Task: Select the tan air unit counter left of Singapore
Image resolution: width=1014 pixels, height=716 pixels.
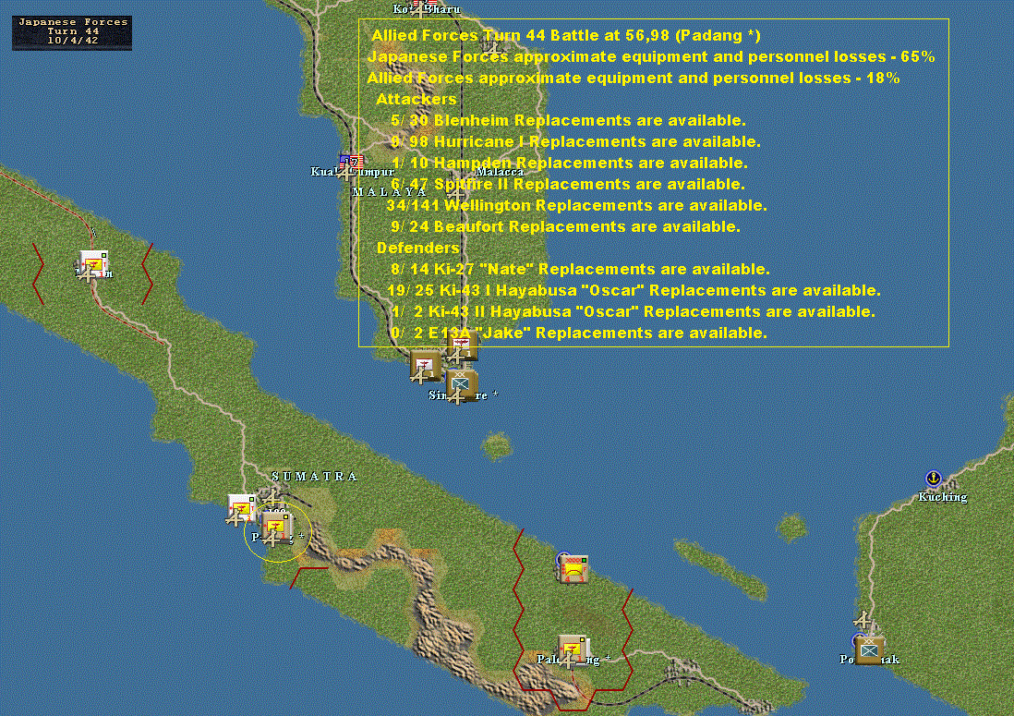Action: pos(426,366)
